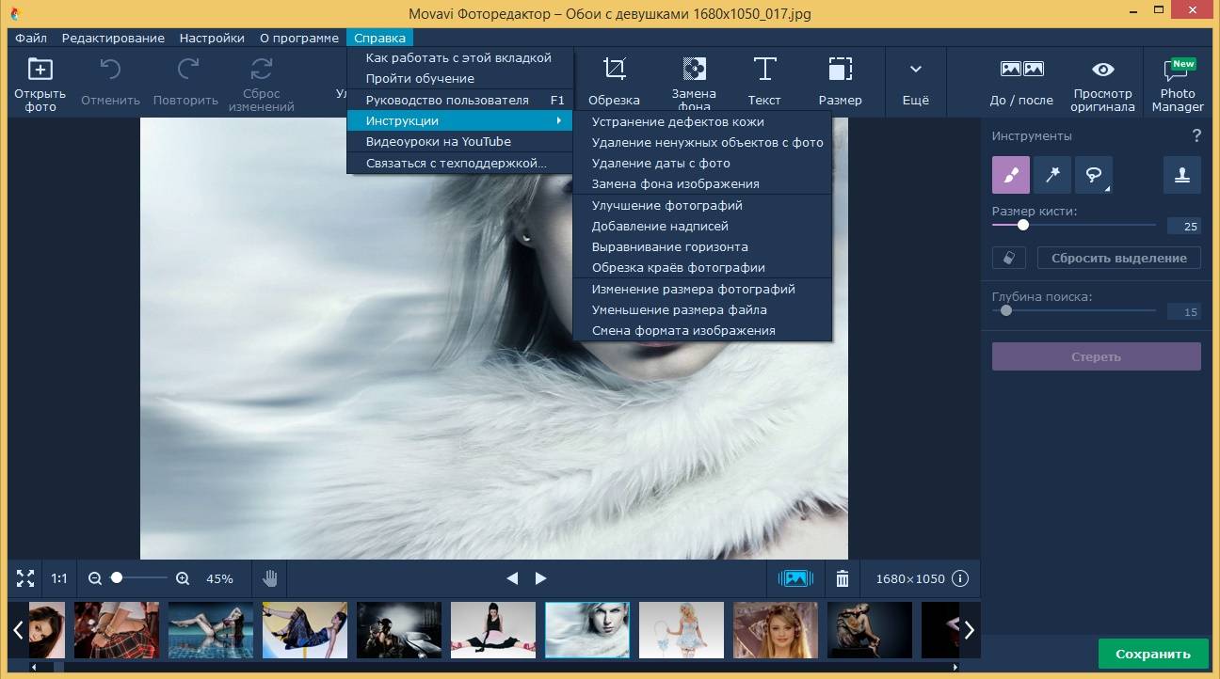Choose 'Пройти обучение' in the Help menu
The image size is (1220, 679).
pos(459,78)
